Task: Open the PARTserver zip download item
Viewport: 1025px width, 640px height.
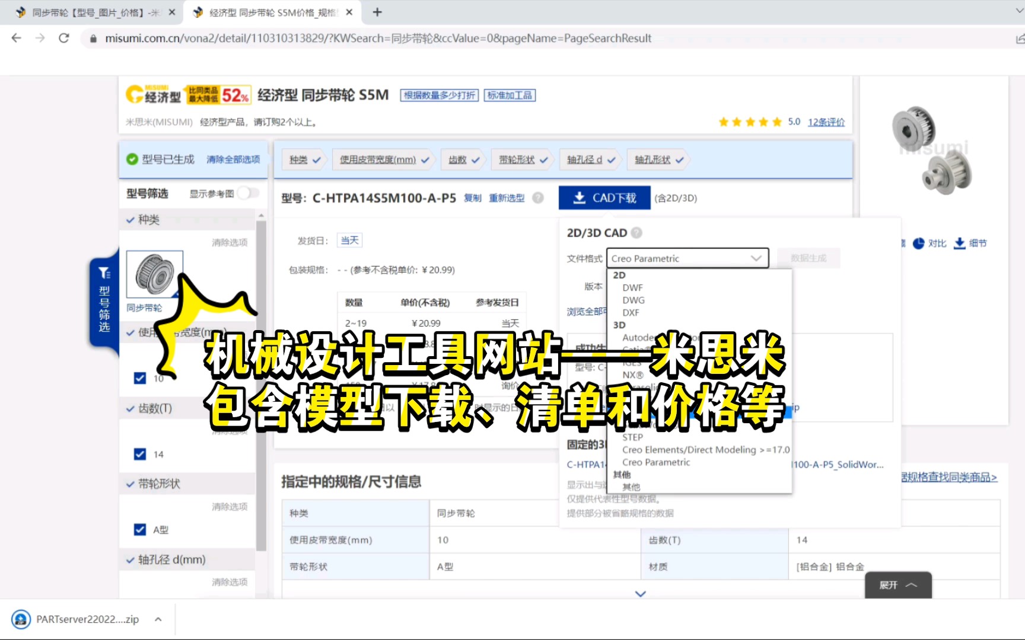Action: point(76,619)
